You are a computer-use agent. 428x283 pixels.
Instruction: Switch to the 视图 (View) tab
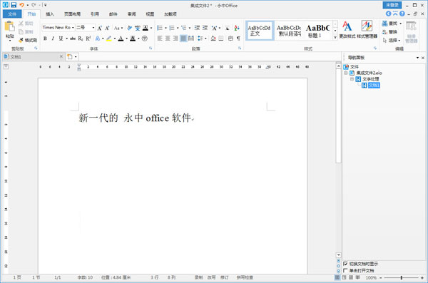pyautogui.click(x=150, y=14)
